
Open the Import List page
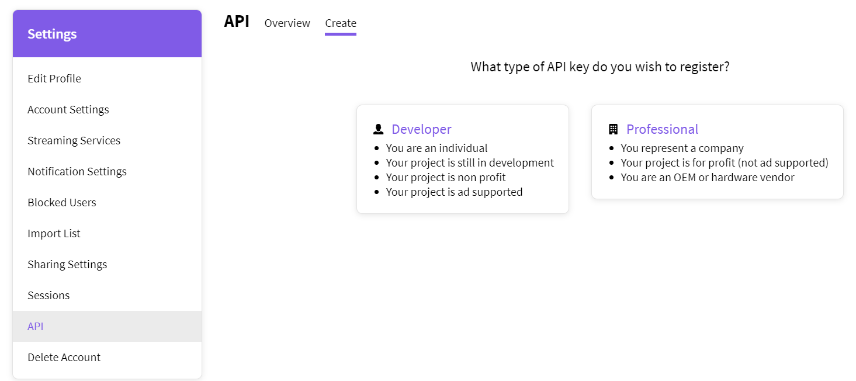point(54,233)
